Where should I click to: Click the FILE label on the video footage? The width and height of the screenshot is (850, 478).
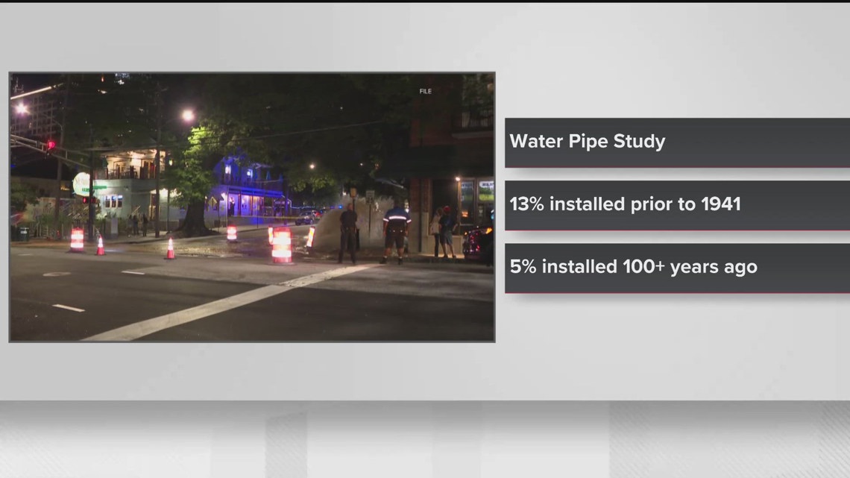coord(426,92)
